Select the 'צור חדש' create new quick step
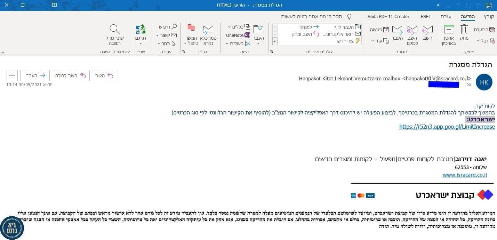 coord(349,41)
